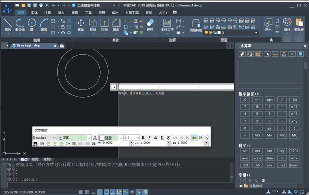Viewport: 309px width, 195px height.
Task: Open the 扩展工具 ribbon tab
Action: [132, 13]
